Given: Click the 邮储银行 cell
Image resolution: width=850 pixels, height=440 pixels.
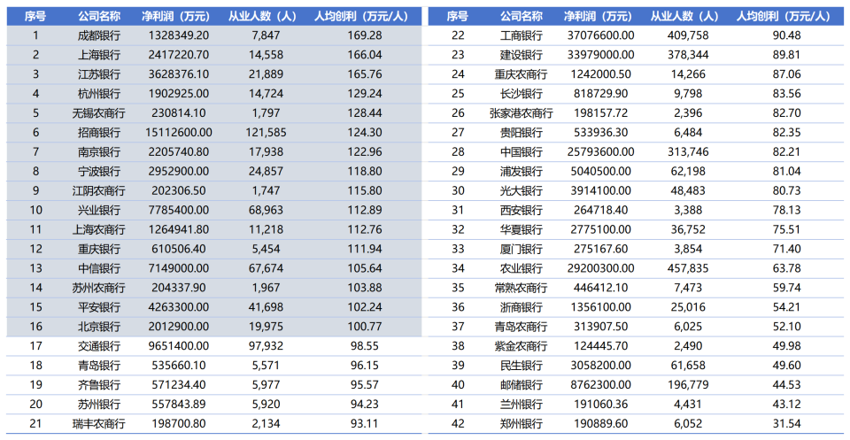Looking at the screenshot, I should click(x=521, y=385).
